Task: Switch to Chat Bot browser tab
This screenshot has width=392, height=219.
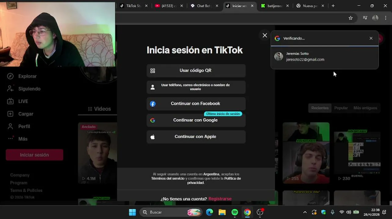Action: [203, 6]
